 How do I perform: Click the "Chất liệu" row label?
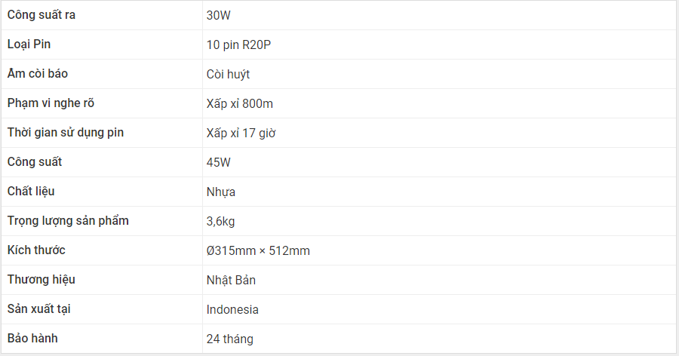(x=31, y=192)
